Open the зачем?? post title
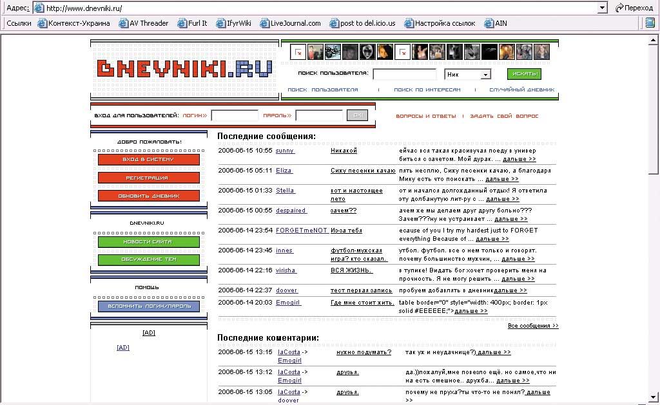The height and width of the screenshot is (405, 660). (344, 211)
